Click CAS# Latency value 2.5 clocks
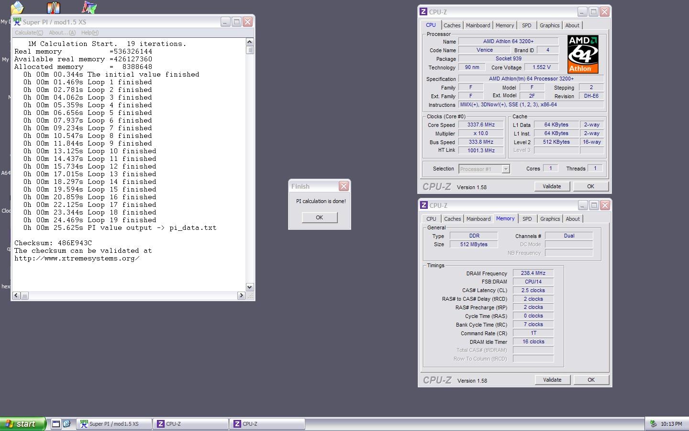 (533, 290)
